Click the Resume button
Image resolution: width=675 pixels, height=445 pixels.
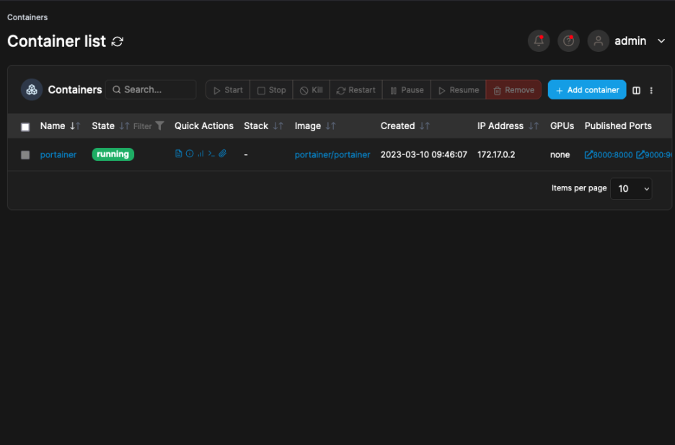458,90
